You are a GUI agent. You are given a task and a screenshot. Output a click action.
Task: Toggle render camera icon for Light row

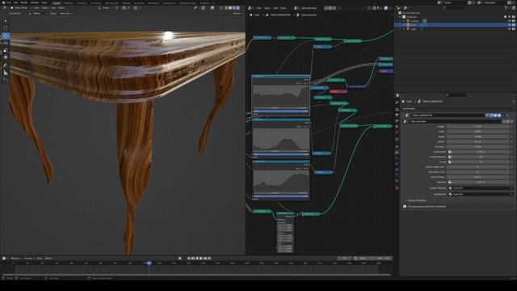pos(514,29)
